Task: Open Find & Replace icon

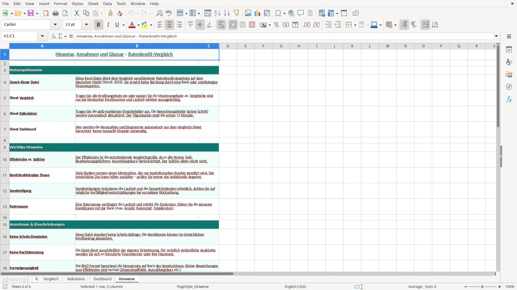Action: tap(159, 13)
